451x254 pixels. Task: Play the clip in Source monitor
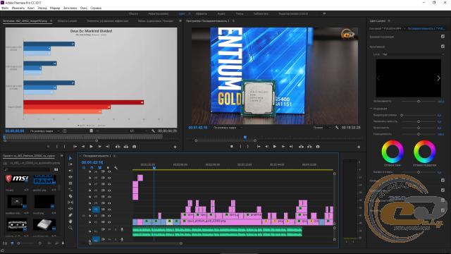click(x=91, y=147)
